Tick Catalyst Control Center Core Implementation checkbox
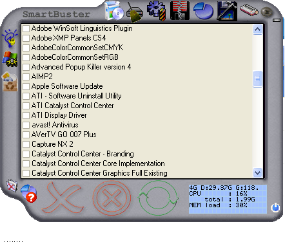This screenshot has height=242, width=294. point(26,163)
